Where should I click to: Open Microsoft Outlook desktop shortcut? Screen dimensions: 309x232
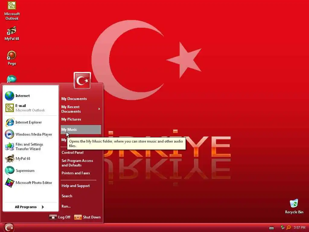click(12, 11)
